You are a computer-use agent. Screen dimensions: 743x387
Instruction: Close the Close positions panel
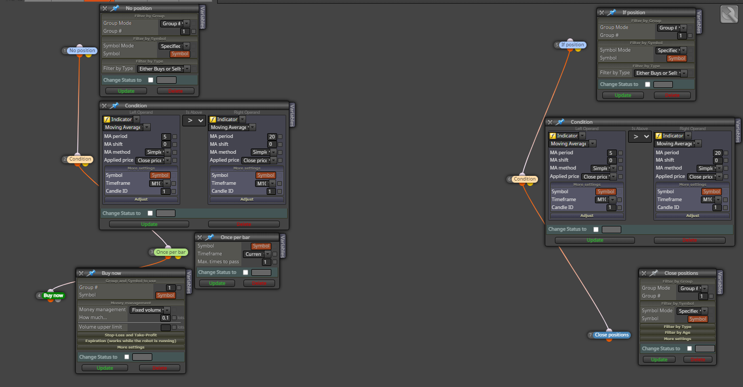(644, 273)
